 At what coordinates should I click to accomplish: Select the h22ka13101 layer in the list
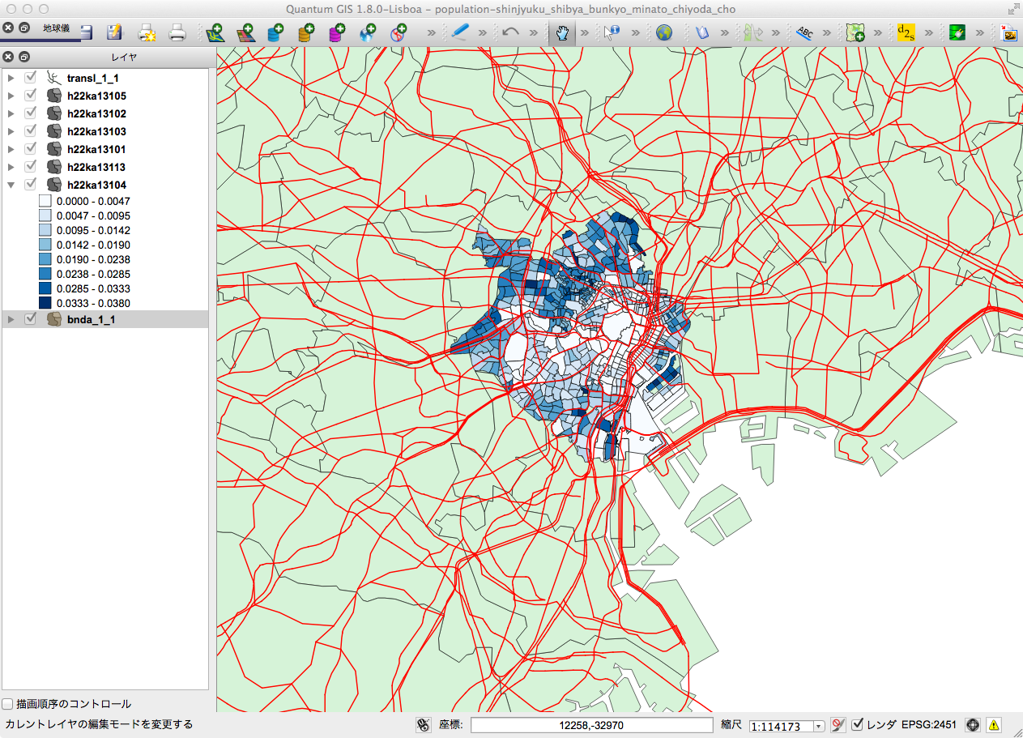pos(96,149)
